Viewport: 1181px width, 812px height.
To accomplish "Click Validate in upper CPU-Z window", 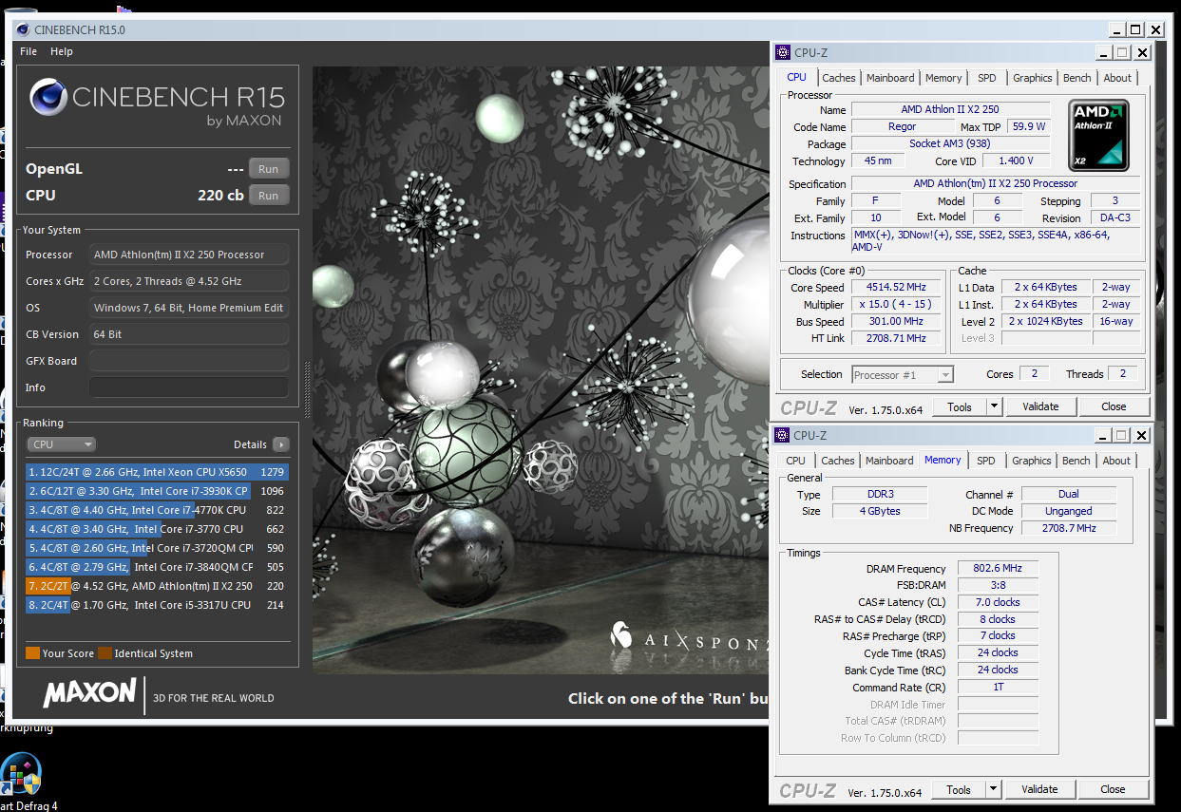I will coord(1040,406).
